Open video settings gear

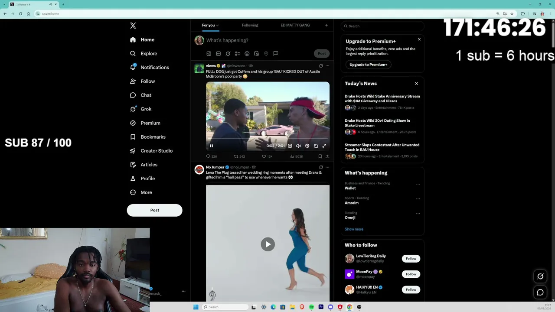[x=307, y=146]
